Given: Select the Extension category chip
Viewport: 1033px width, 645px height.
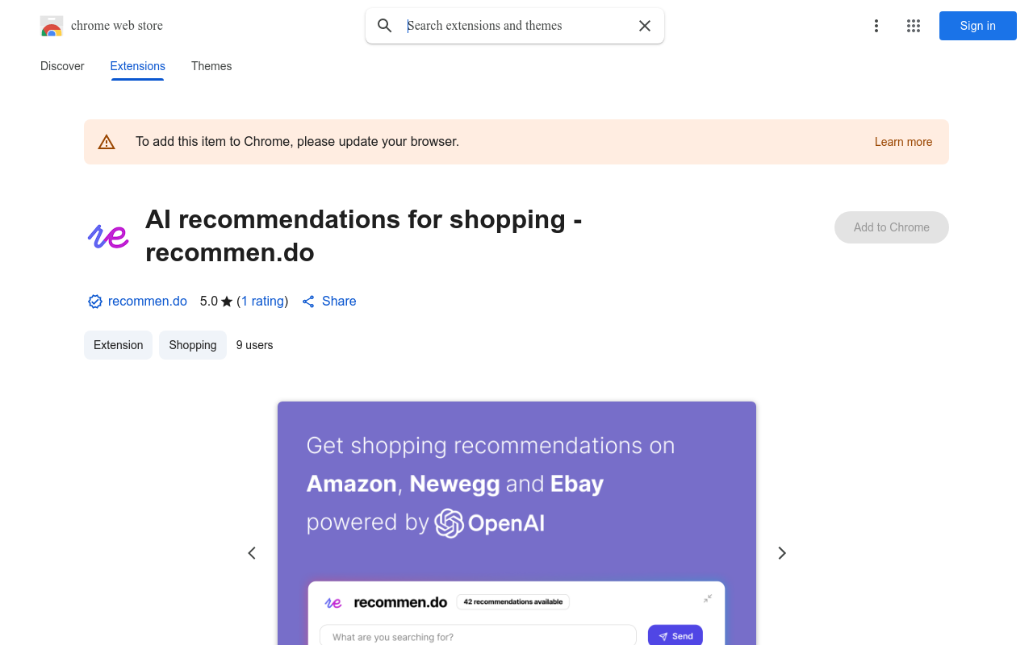Looking at the screenshot, I should pyautogui.click(x=118, y=344).
